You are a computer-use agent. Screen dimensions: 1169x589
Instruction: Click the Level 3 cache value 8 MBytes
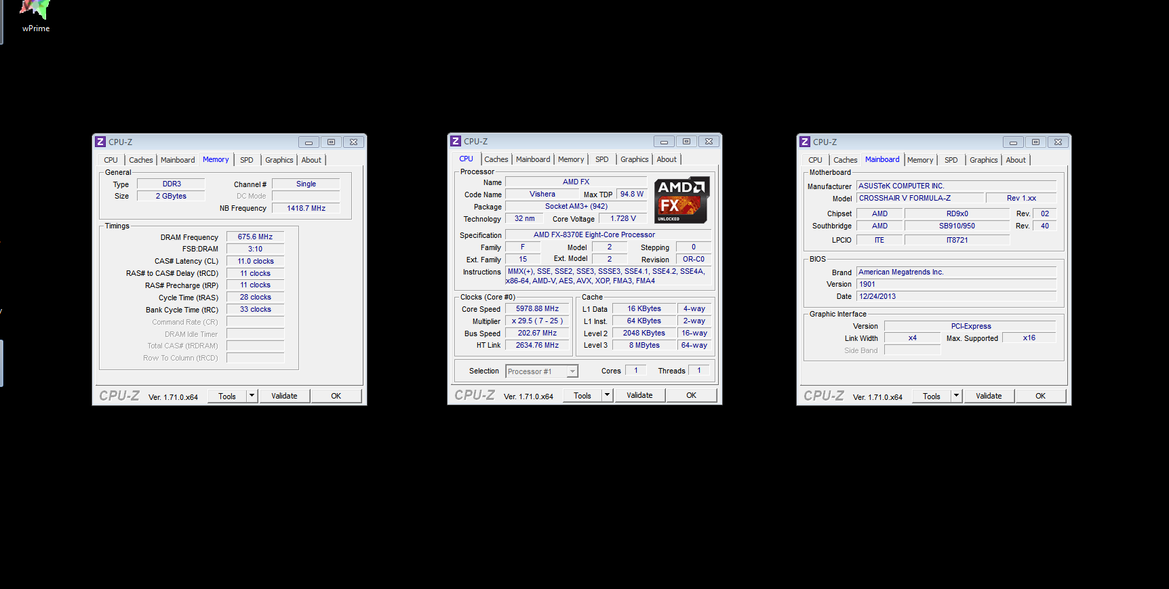pyautogui.click(x=644, y=345)
